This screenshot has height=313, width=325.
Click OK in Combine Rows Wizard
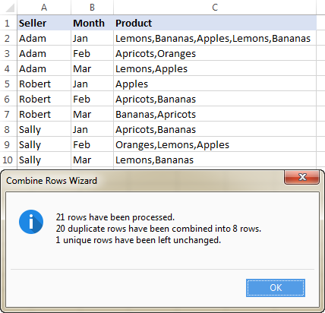[x=276, y=288]
